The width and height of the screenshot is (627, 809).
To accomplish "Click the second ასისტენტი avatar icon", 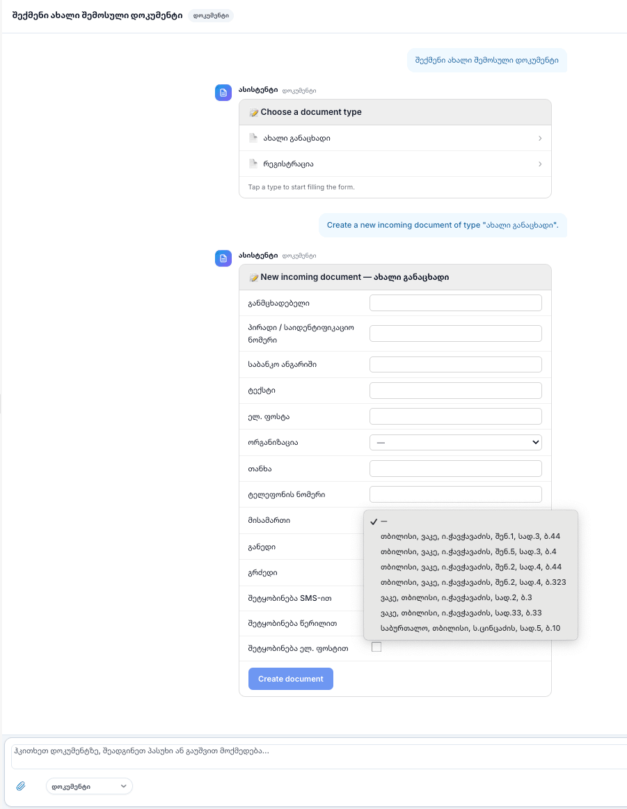I will (x=223, y=258).
